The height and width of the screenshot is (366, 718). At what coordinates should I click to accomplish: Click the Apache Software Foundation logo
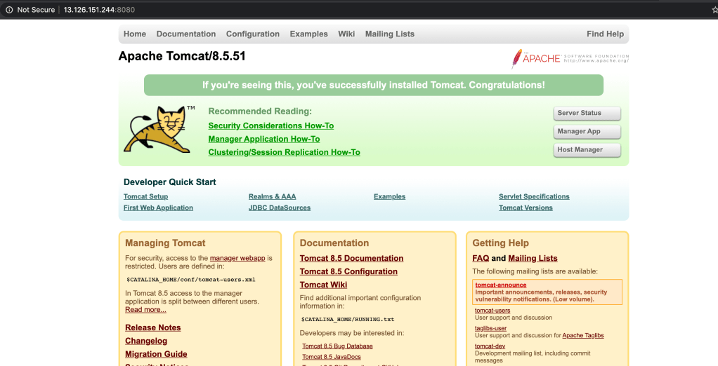570,58
